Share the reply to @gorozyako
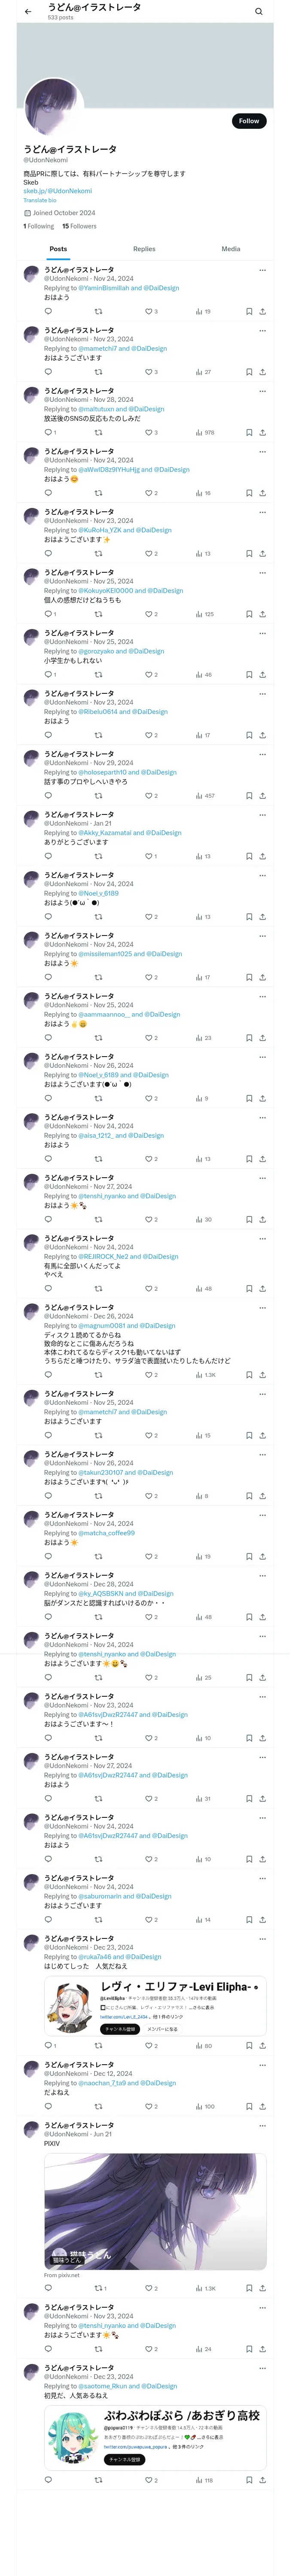 (262, 675)
